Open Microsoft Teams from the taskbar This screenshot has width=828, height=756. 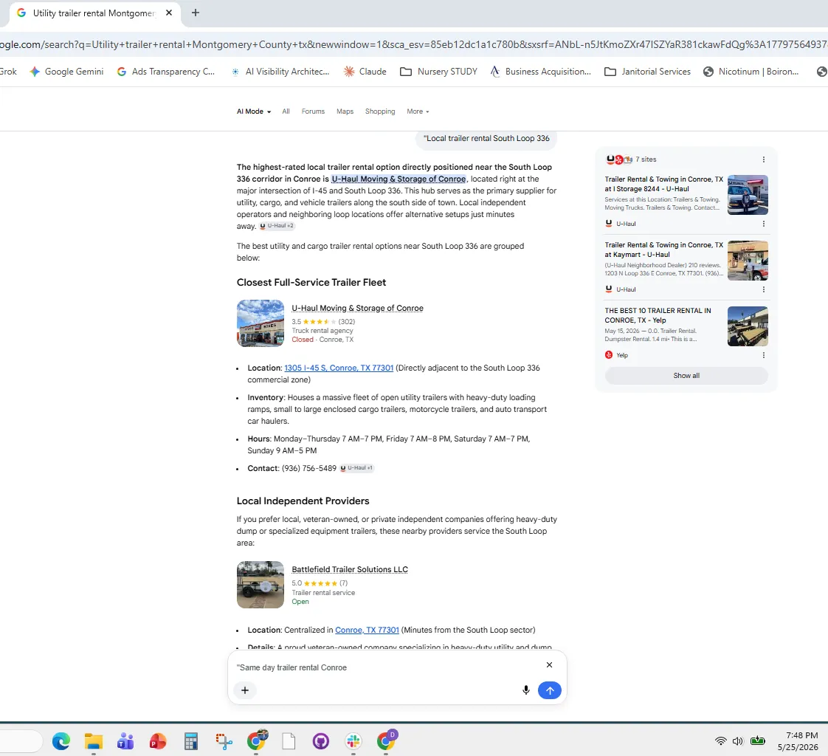coord(125,742)
